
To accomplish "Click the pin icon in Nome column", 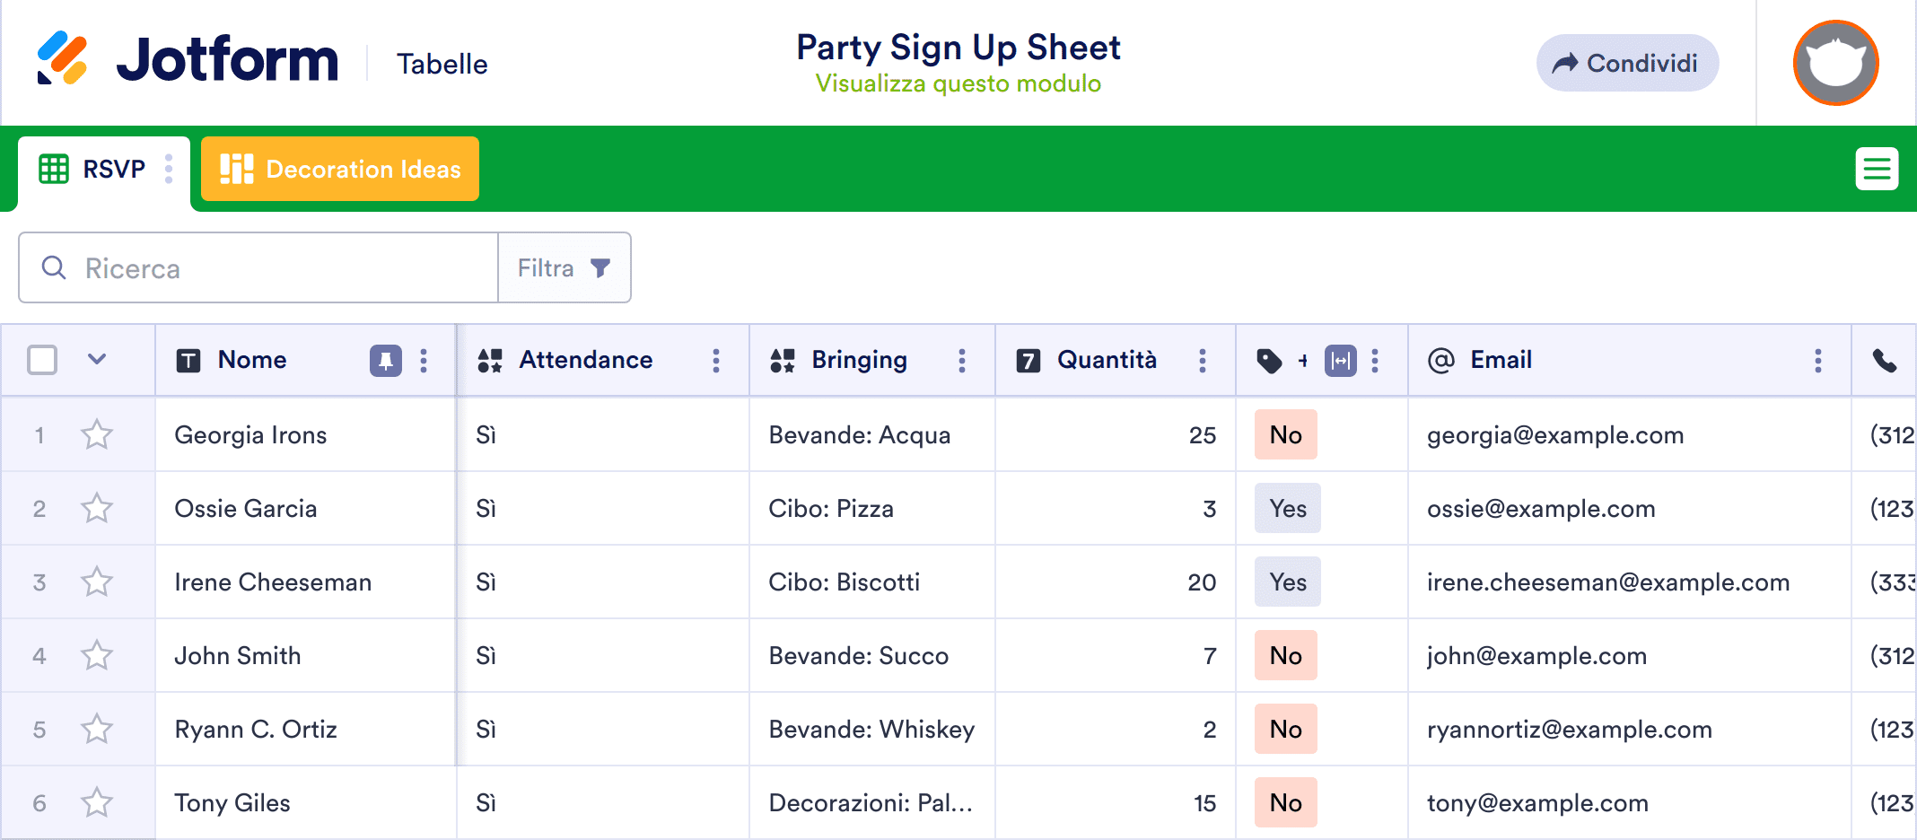I will click(386, 361).
